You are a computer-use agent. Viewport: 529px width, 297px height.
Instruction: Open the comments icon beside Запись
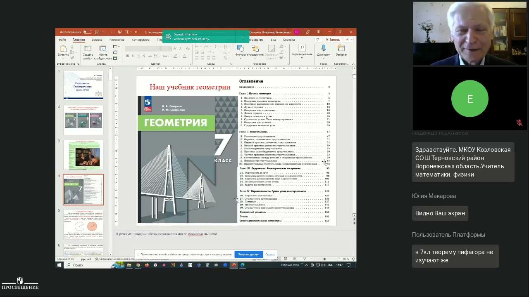point(317,40)
